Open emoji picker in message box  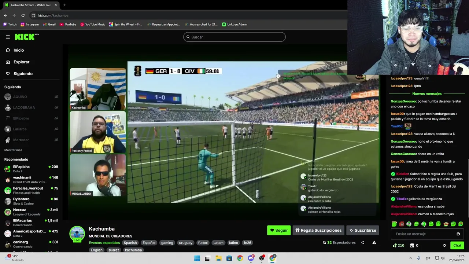pos(458,234)
